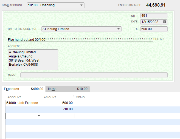
Task: Open the calendar icon beside the date
Action: click(164, 22)
